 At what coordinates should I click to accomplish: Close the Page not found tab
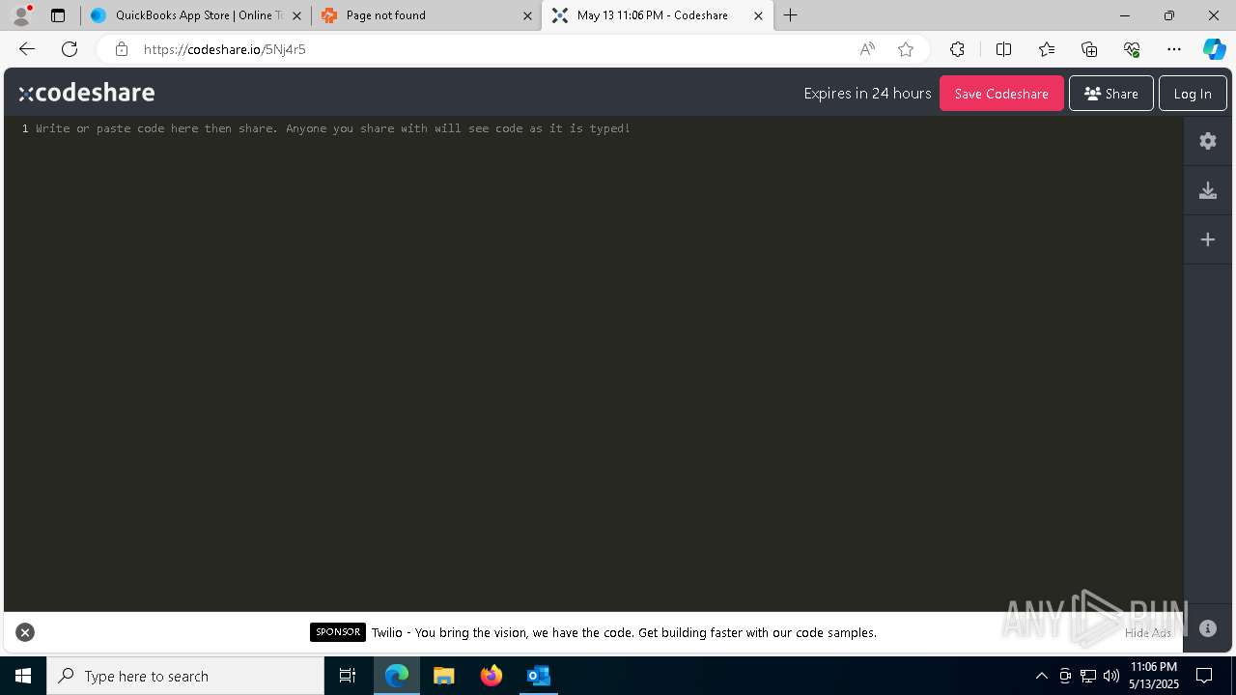(527, 15)
